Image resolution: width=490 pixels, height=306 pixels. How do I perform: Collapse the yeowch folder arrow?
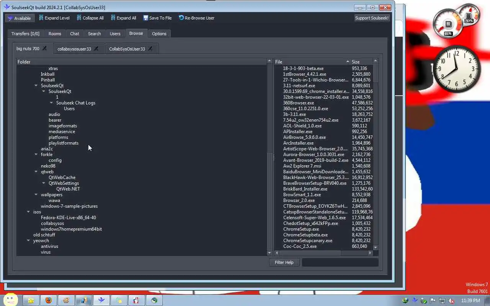pos(28,241)
